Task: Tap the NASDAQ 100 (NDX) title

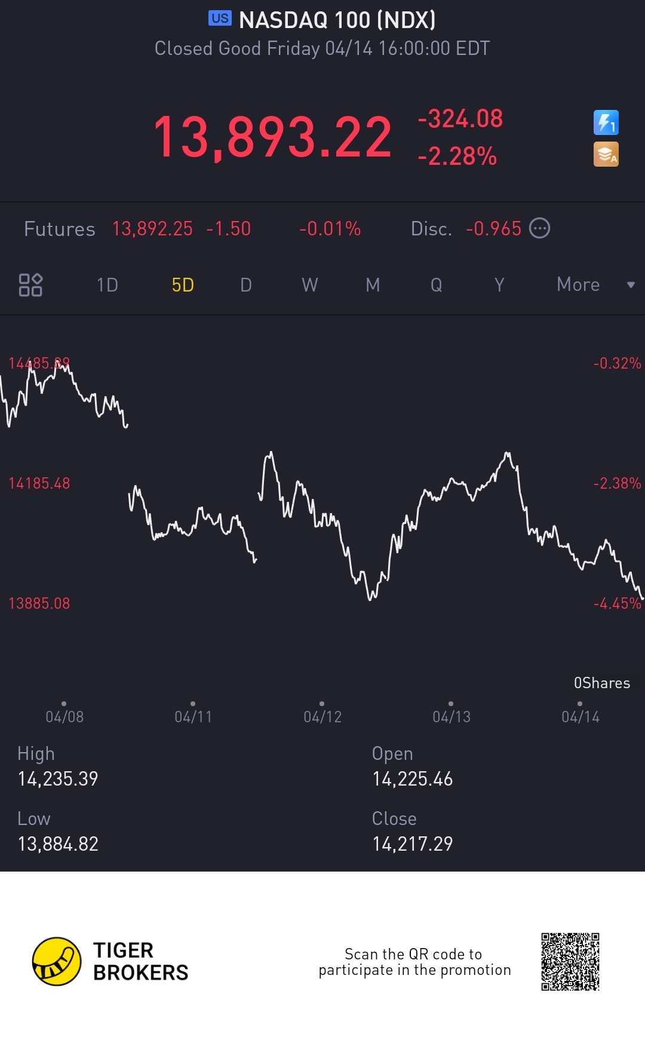Action: coord(337,20)
